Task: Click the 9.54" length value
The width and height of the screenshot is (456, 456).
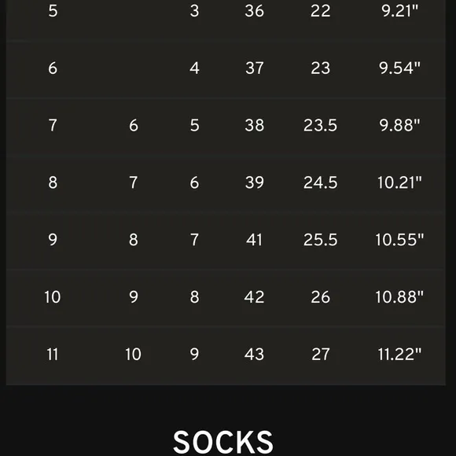Action: pyautogui.click(x=399, y=68)
